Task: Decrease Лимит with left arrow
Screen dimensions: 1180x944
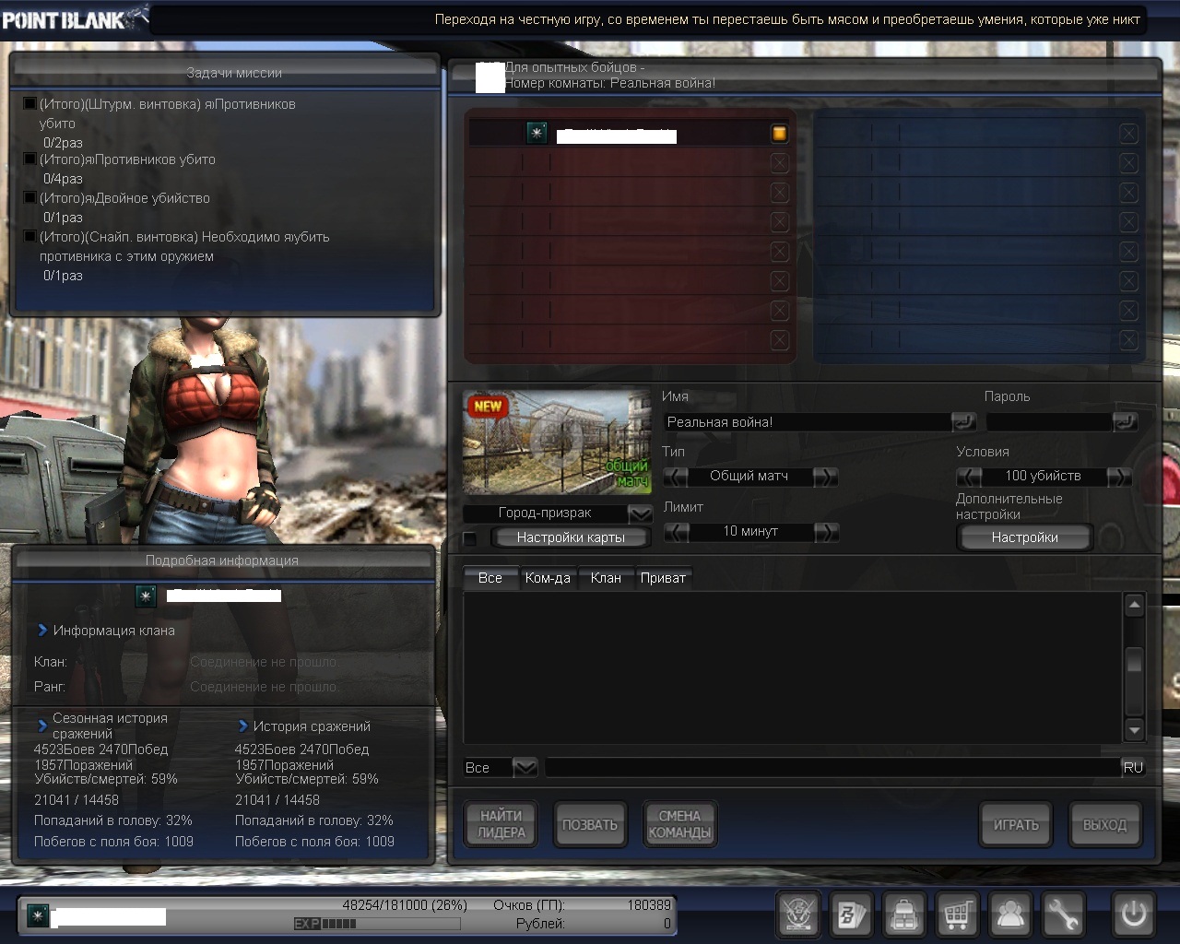Action: (x=676, y=532)
